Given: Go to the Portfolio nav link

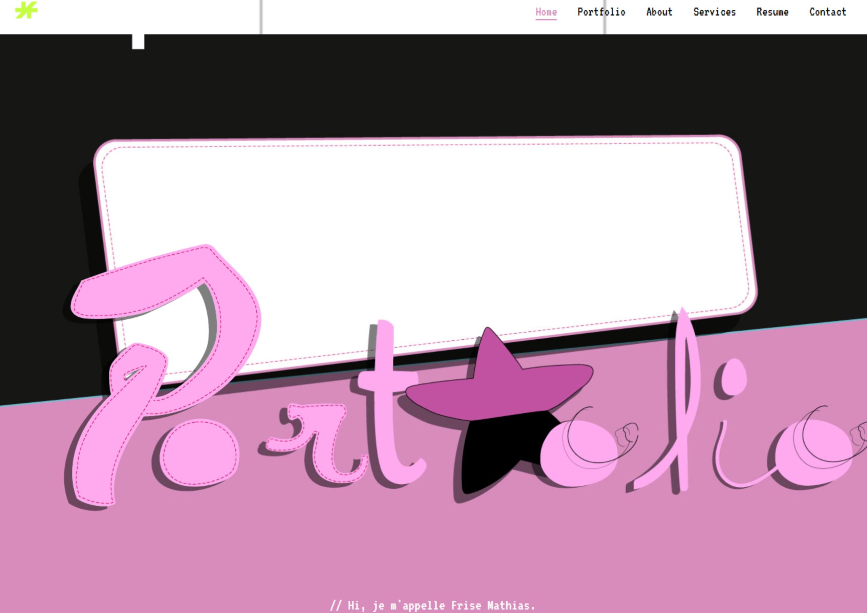Looking at the screenshot, I should point(601,12).
